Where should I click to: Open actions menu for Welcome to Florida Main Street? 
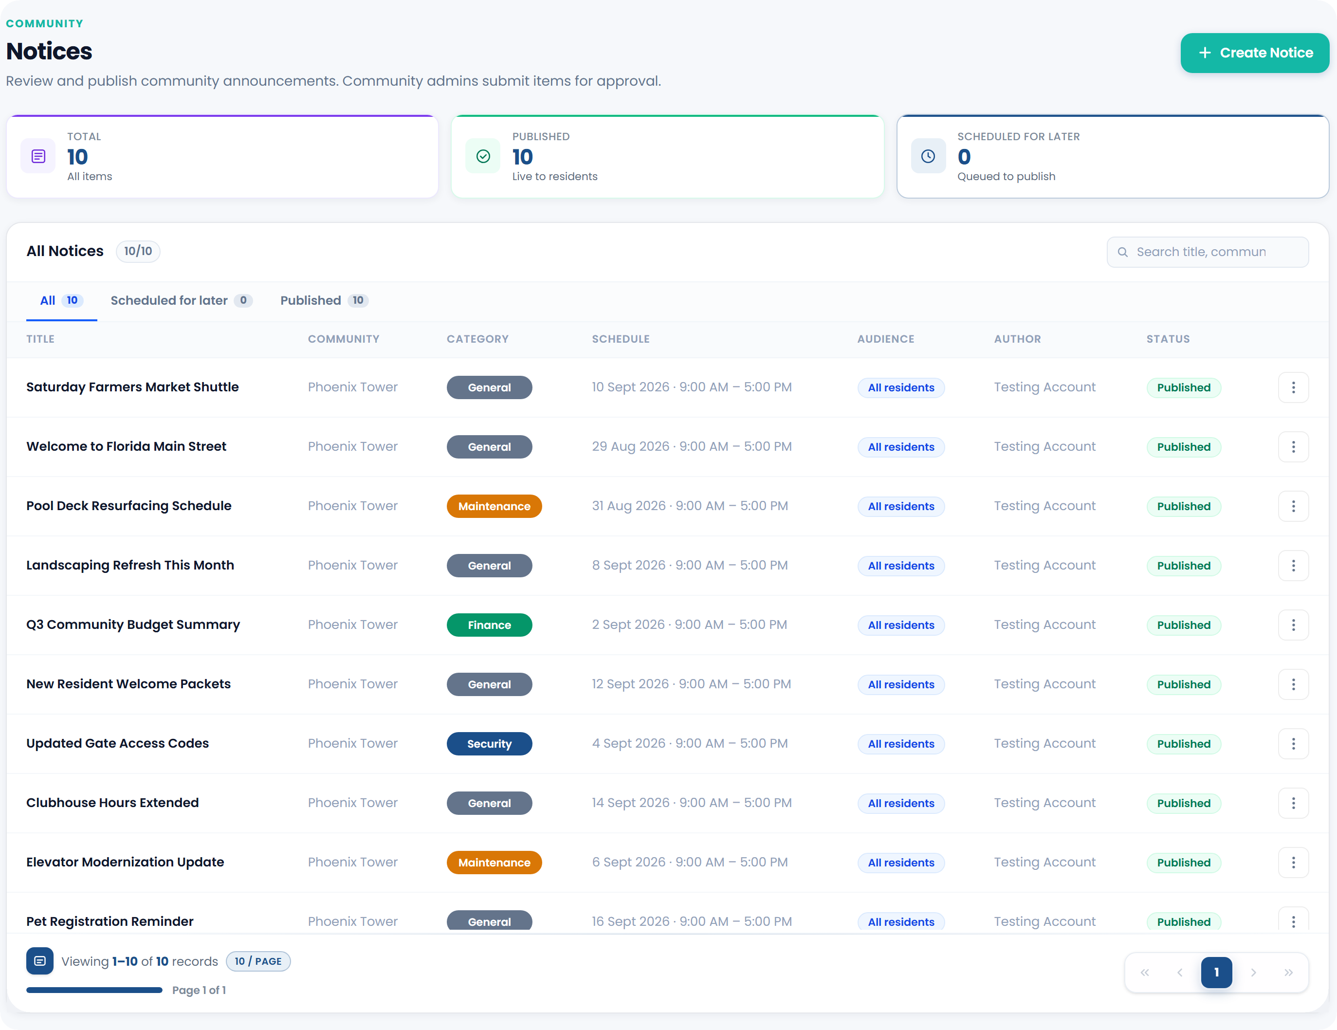click(x=1293, y=447)
